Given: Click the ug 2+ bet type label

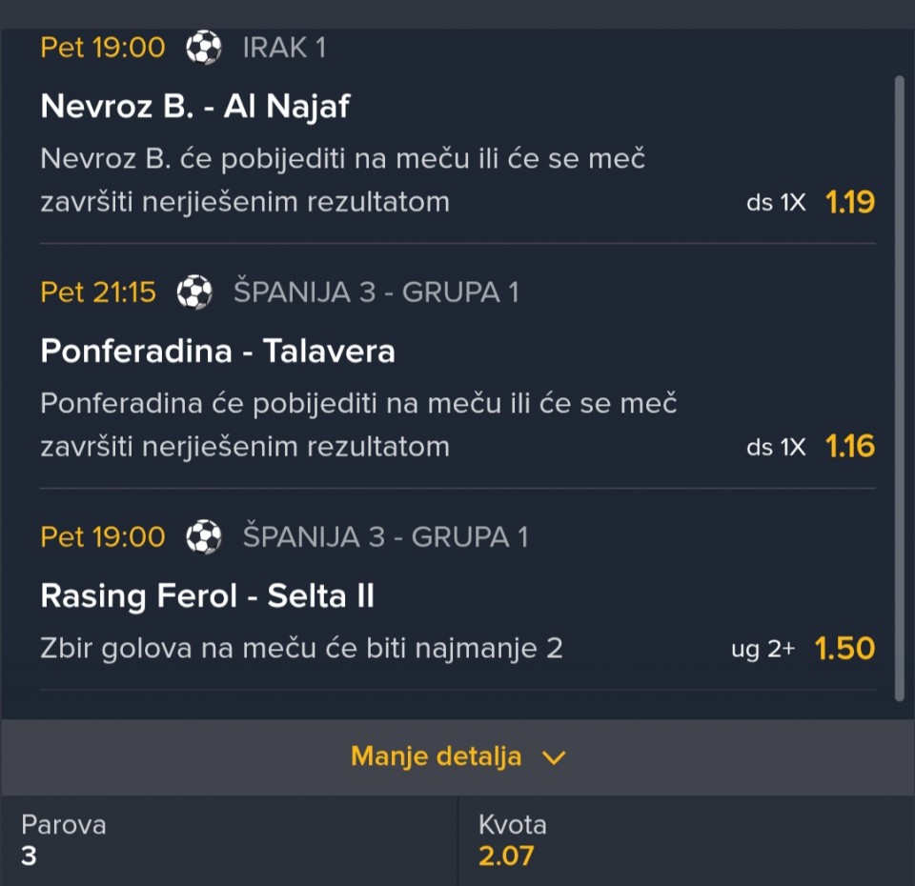Looking at the screenshot, I should (x=762, y=650).
